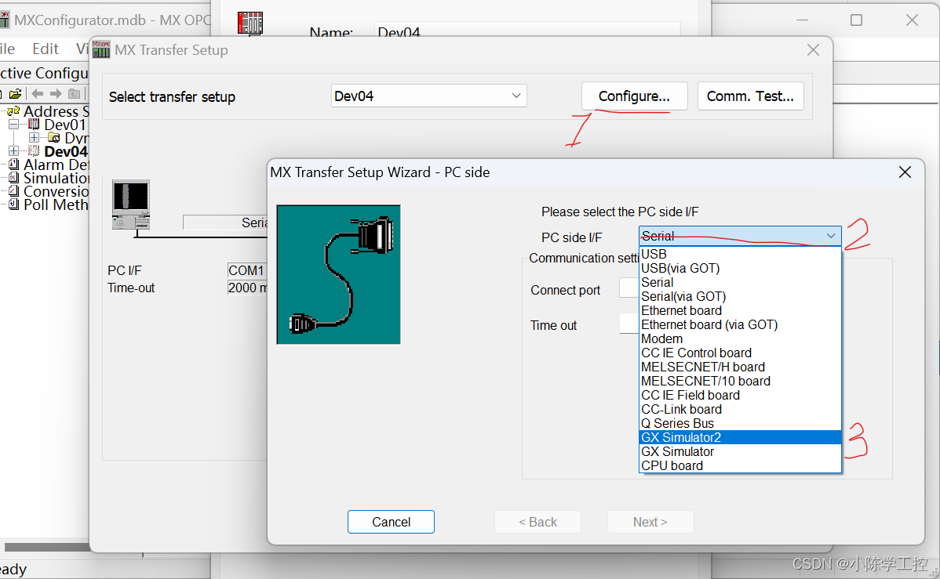
Task: Click the open folder toolbar icon in MX OPC window
Action: 16,93
